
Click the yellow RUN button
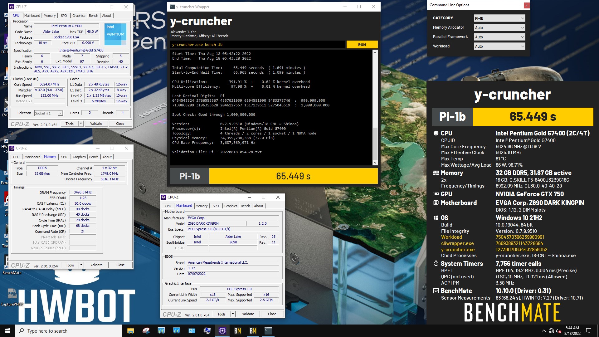(x=362, y=45)
